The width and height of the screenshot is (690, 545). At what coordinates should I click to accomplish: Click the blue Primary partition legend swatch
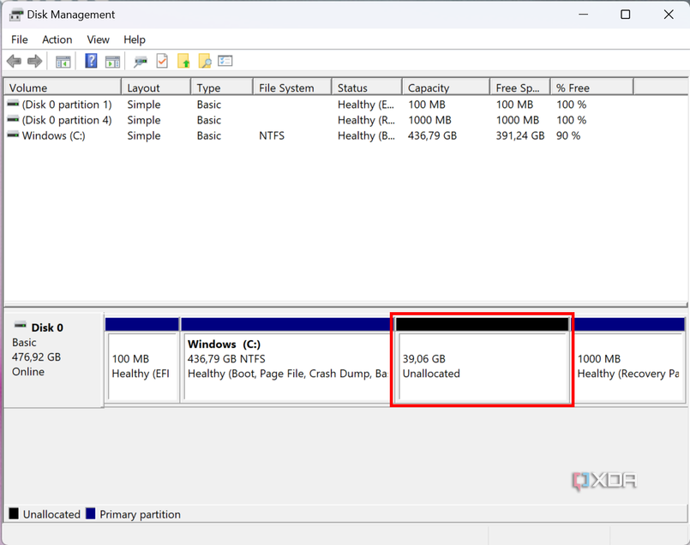[90, 513]
